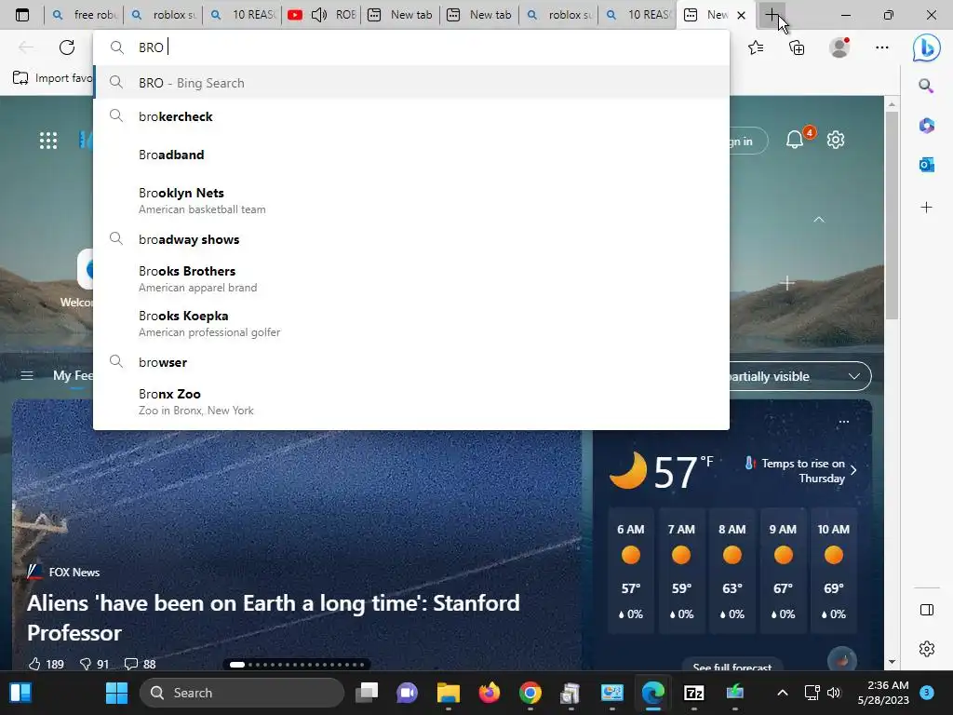Screen dimensions: 953x715
Task: Click the Windows taskbar Search box
Action: 242,693
